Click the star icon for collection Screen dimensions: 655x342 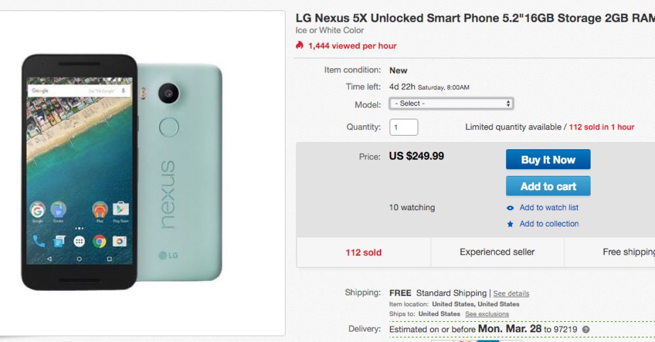[x=510, y=224]
